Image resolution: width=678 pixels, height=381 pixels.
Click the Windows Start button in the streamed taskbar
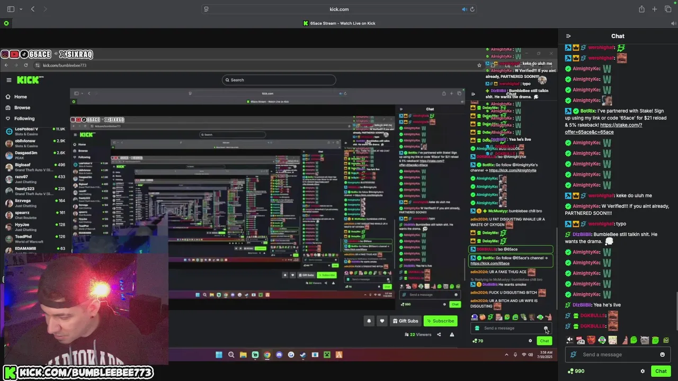[x=219, y=355]
